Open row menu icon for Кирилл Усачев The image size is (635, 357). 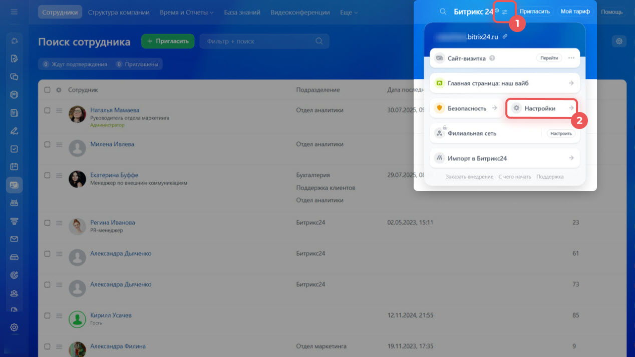[59, 315]
